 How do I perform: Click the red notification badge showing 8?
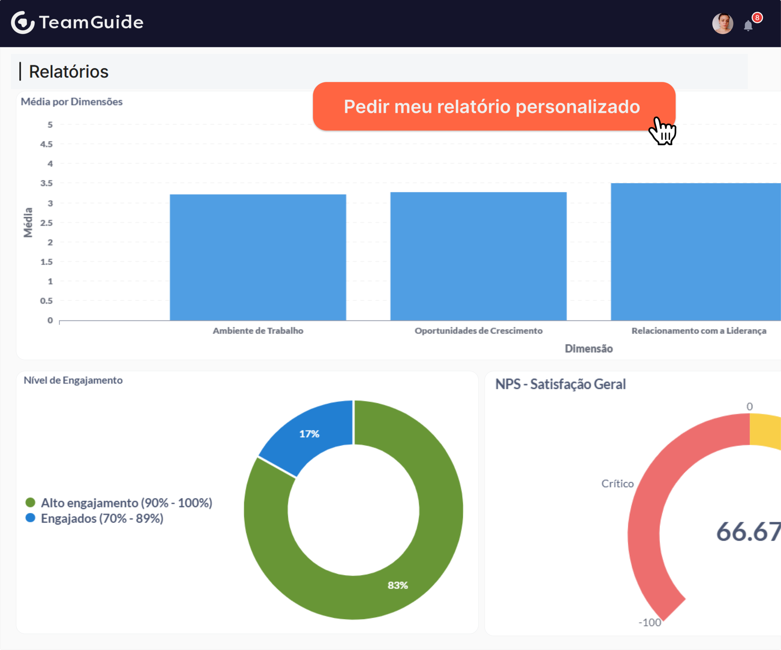757,18
